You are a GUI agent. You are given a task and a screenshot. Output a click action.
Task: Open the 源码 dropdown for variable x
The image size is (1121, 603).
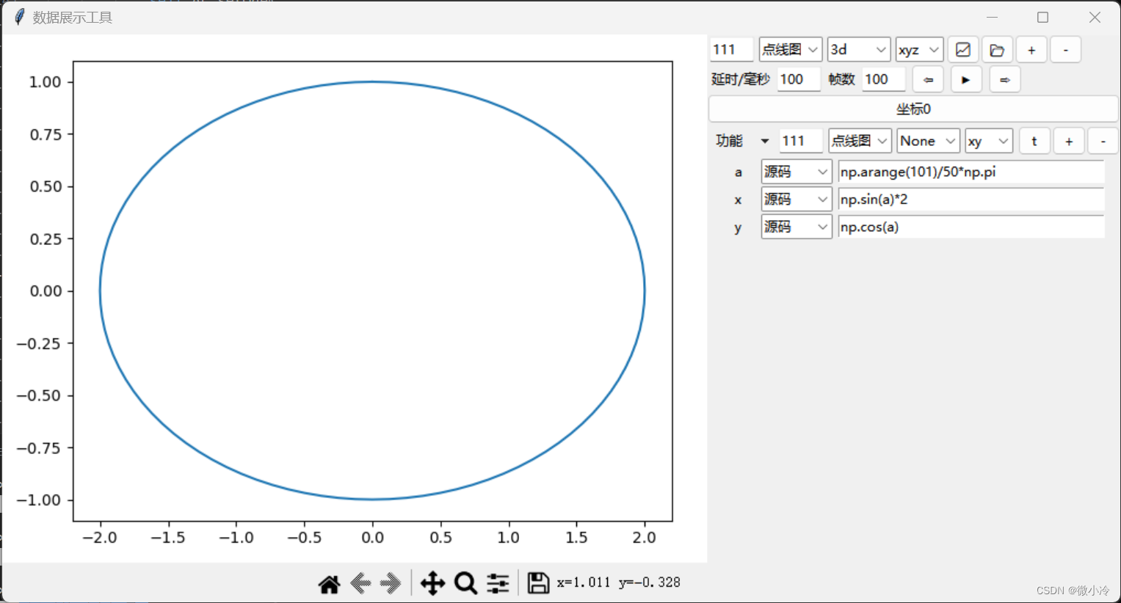[797, 200]
